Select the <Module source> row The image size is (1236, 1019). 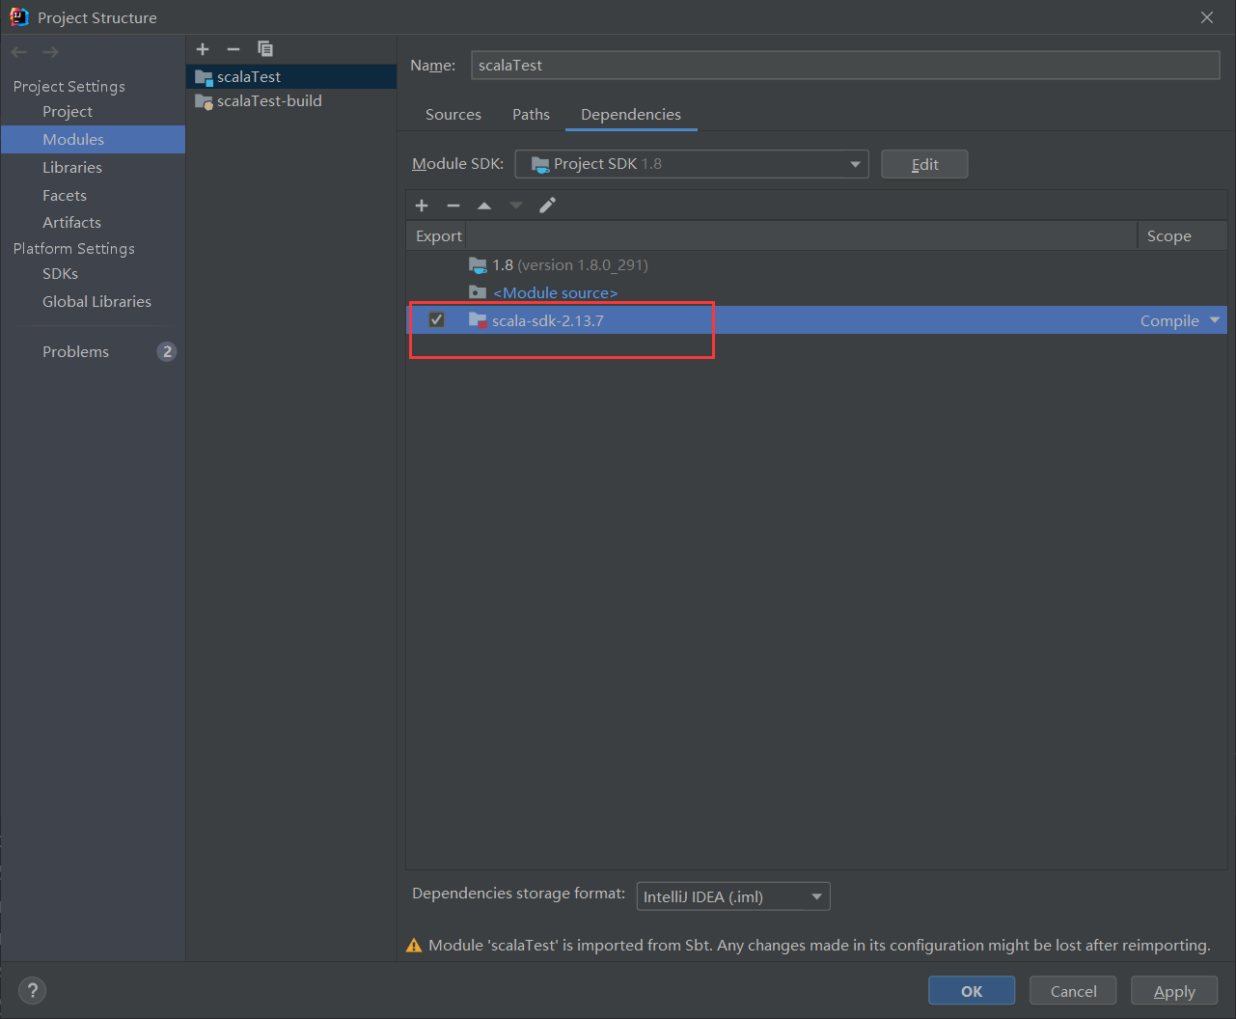coord(816,292)
